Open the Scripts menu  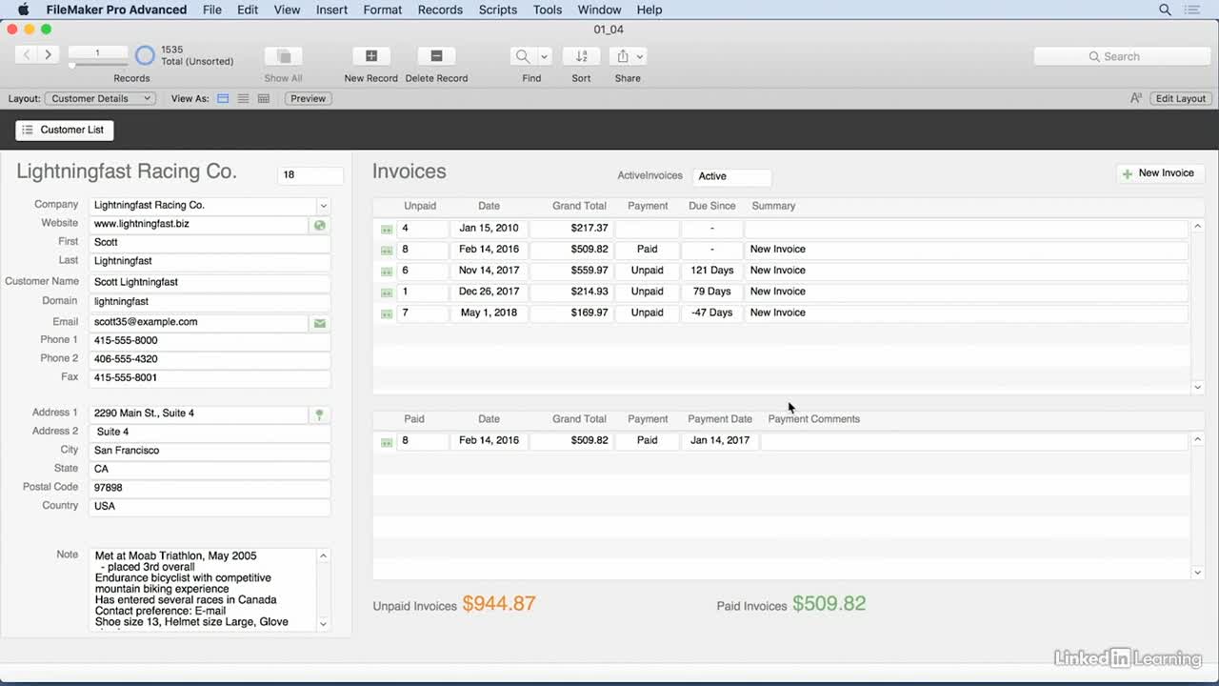[498, 10]
